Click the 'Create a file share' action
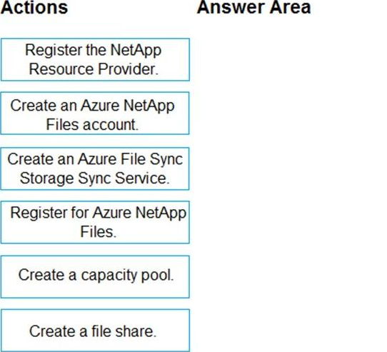The image size is (387, 352). (95, 331)
